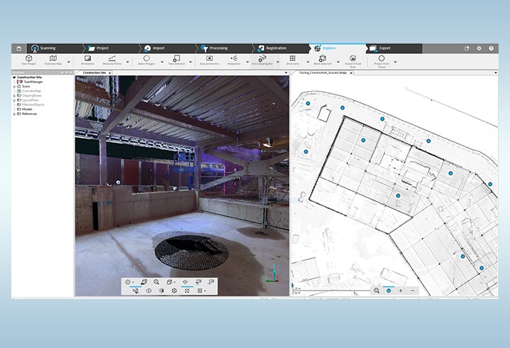The image size is (510, 348).
Task: Click the zoom in plus button on map
Action: tap(401, 290)
